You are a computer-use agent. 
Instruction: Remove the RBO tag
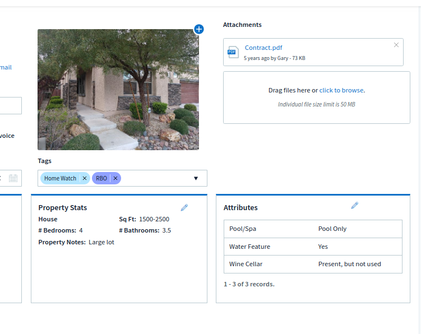pyautogui.click(x=115, y=178)
